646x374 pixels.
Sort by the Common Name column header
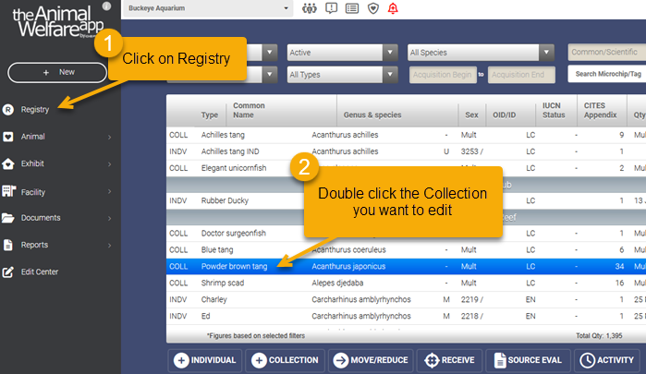[249, 111]
